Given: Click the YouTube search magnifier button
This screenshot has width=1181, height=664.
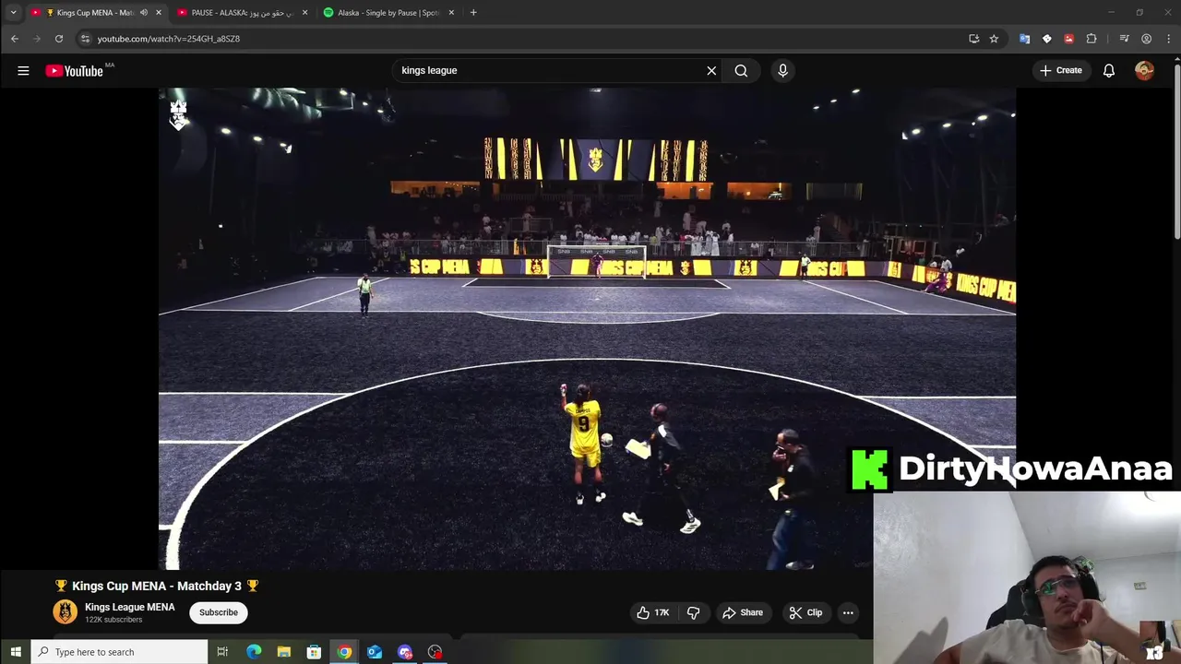Looking at the screenshot, I should [x=741, y=70].
